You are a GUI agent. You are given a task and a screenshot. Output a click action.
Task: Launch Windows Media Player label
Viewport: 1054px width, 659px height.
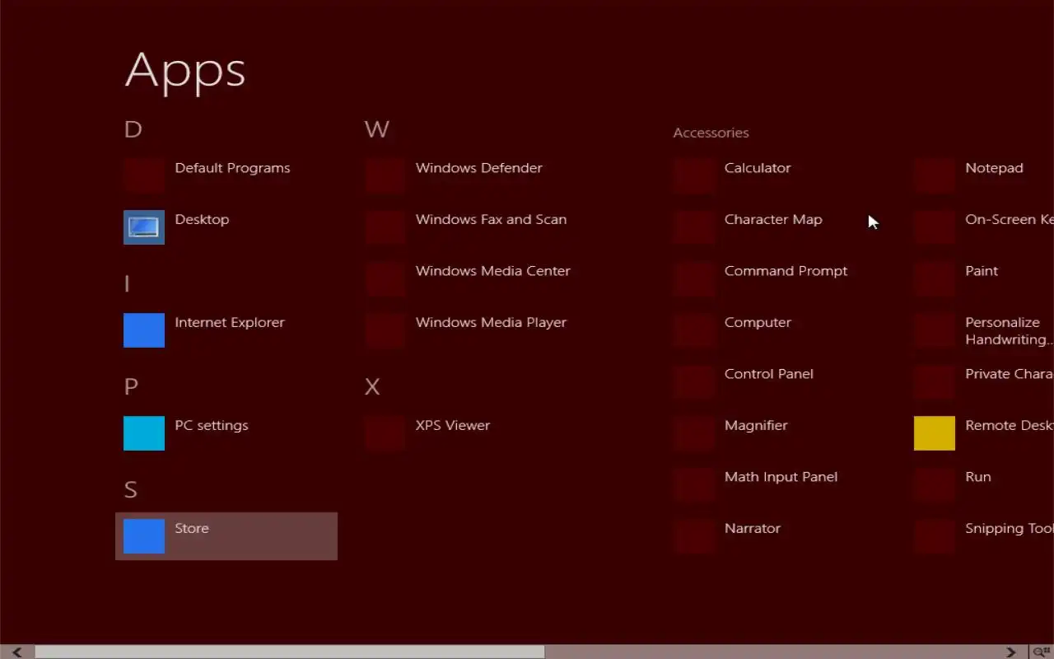[x=491, y=322]
